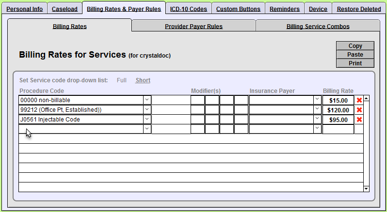Click first modifier box for J0561 row
Viewport: 387px width, 212px height.
click(197, 120)
